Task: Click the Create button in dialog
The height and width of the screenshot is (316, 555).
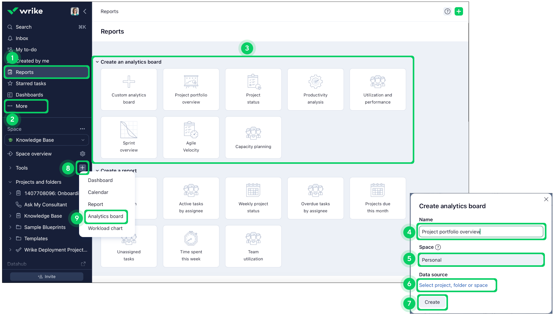Action: pyautogui.click(x=432, y=302)
